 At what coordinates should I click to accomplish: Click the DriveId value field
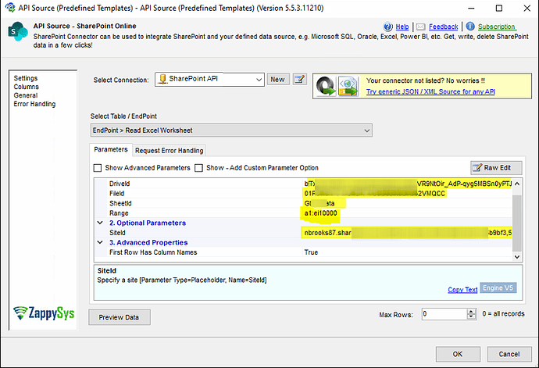point(407,184)
